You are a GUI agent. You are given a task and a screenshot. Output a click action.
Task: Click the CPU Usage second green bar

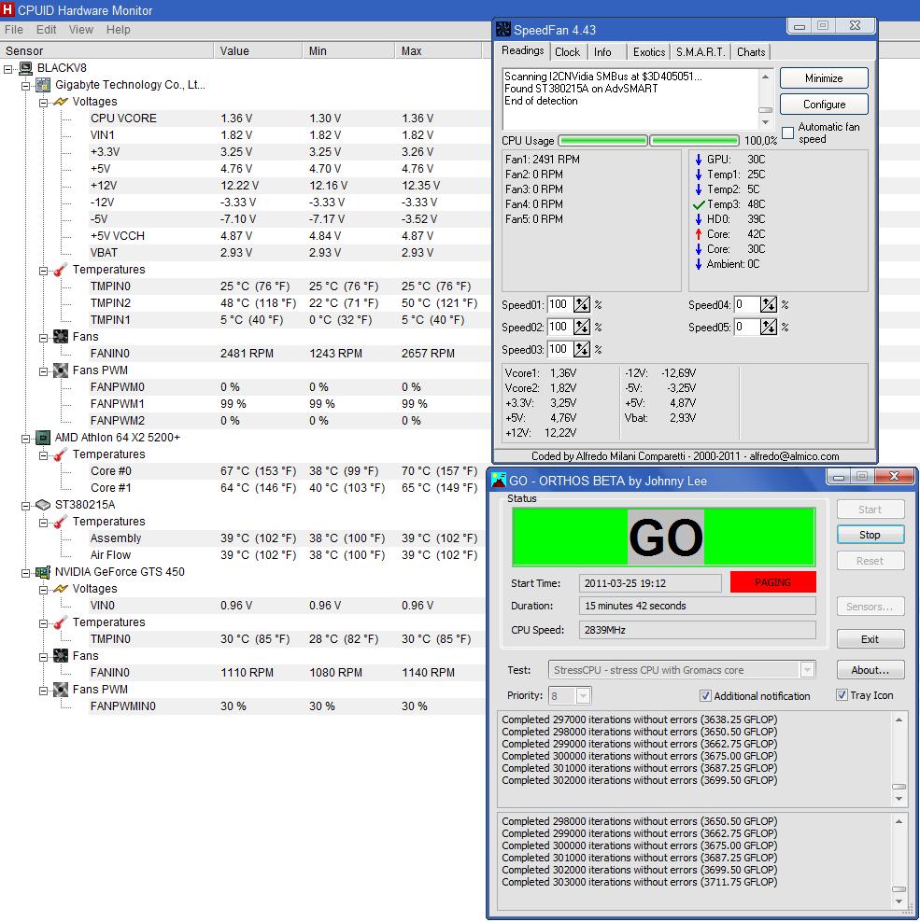695,141
